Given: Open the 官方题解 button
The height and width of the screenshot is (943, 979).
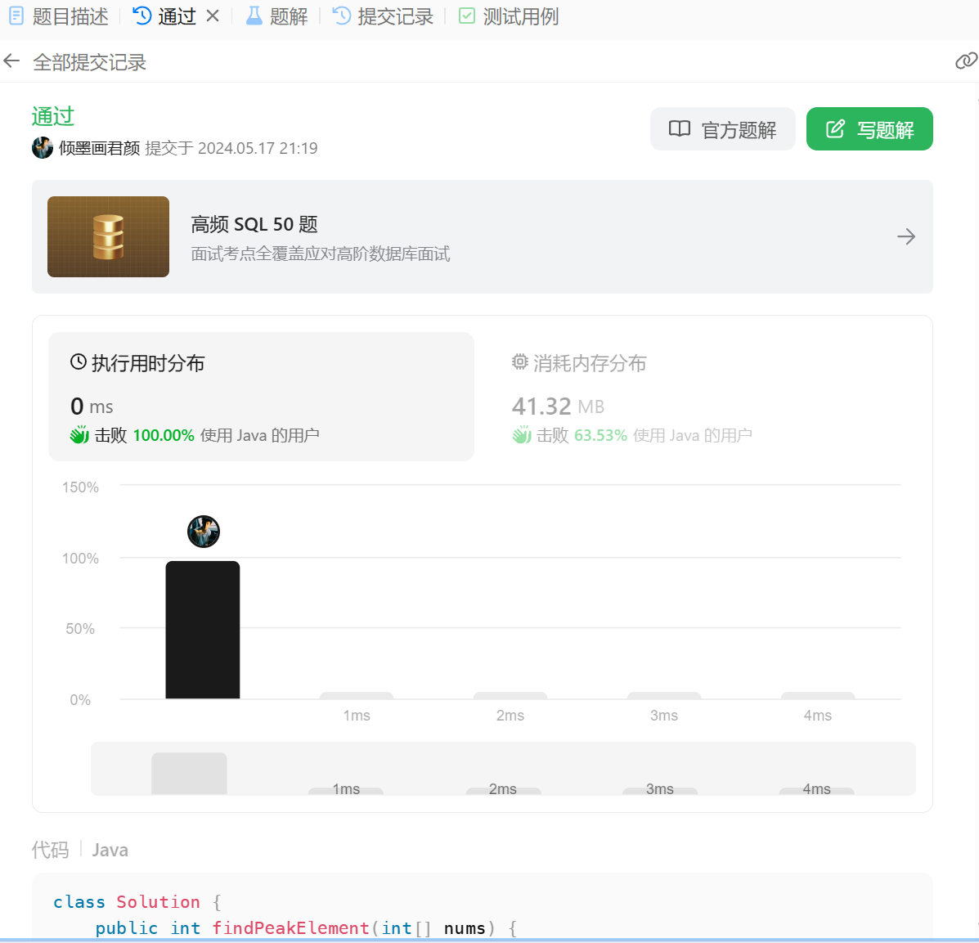Looking at the screenshot, I should [722, 129].
